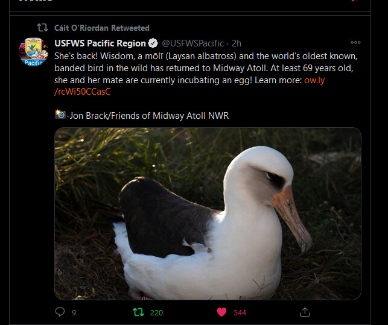Click the 544 likes count
The image size is (388, 325).
(x=240, y=312)
